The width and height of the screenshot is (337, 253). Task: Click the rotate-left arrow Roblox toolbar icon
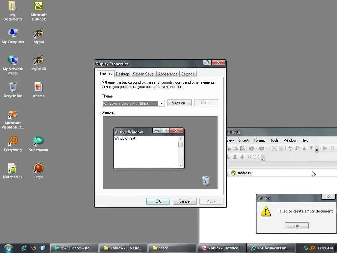pos(290,148)
